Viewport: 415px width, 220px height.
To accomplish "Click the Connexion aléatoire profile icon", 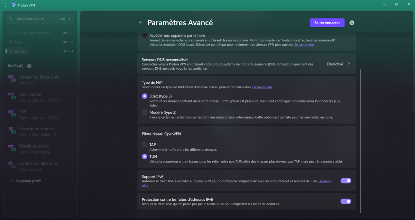I will tap(12, 166).
